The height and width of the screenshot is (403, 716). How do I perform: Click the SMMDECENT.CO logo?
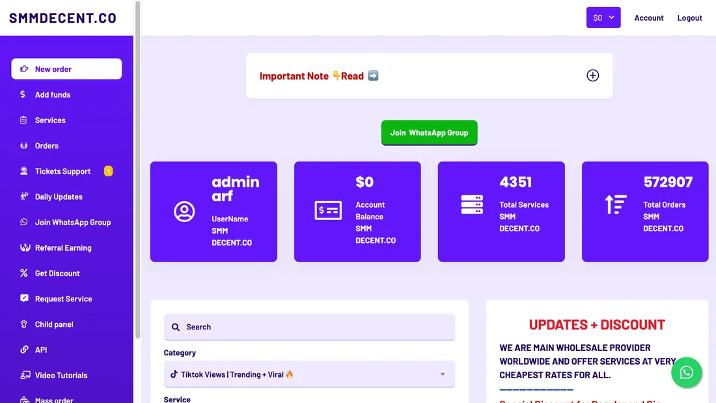(x=62, y=18)
